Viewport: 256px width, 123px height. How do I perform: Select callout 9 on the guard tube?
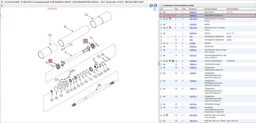(65, 26)
